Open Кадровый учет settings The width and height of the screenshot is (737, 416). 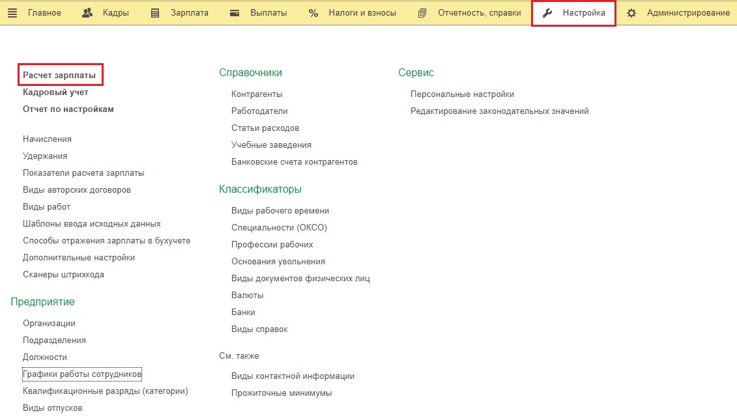[55, 92]
